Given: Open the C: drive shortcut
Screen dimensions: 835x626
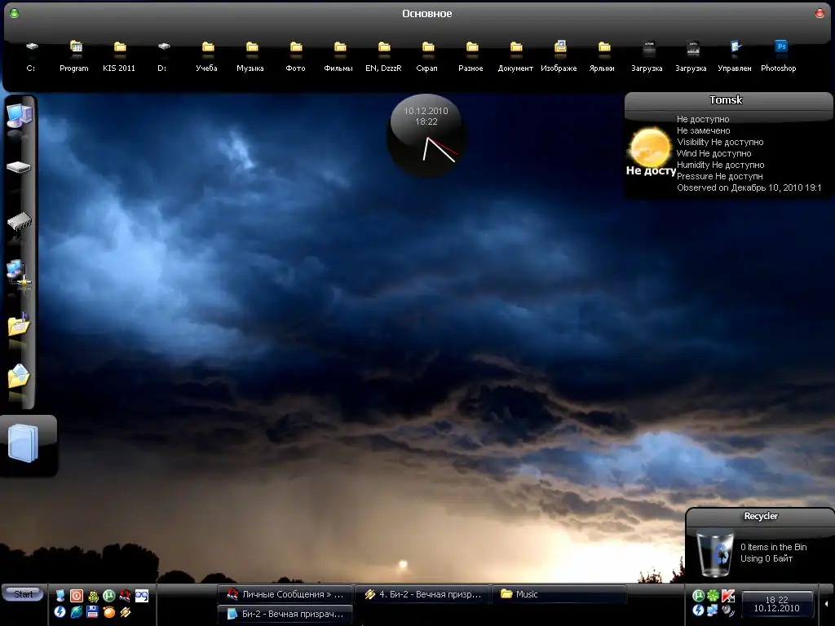Looking at the screenshot, I should [x=31, y=48].
